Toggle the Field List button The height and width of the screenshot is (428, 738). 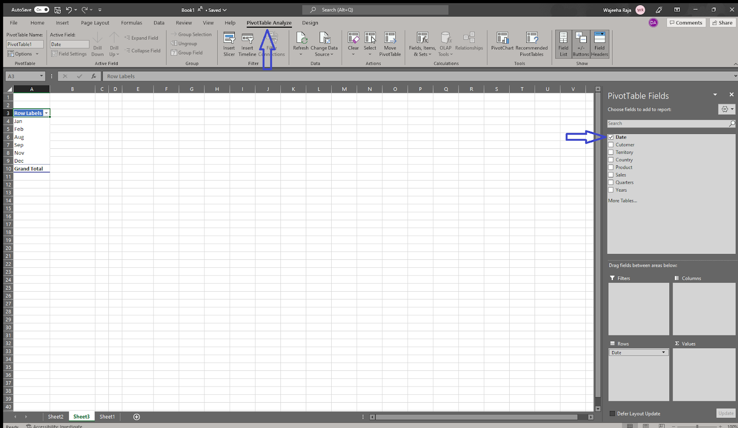pos(564,44)
